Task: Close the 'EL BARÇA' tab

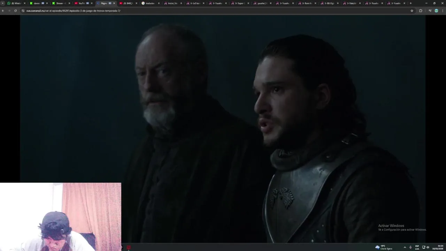Action: [136, 3]
